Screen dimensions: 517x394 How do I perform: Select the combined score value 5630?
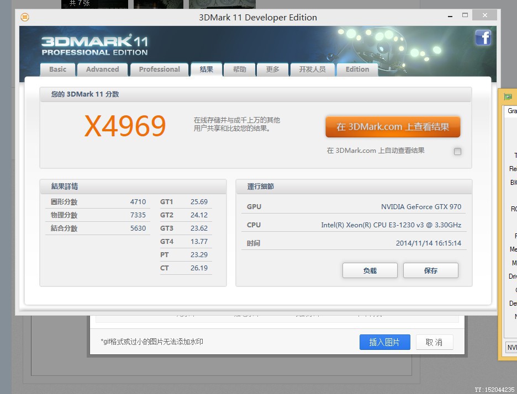138,228
